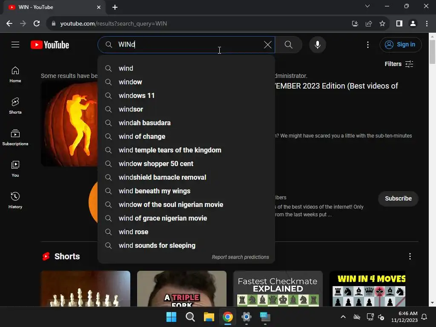The width and height of the screenshot is (436, 327).
Task: Open Windows notification bell
Action: (425, 317)
